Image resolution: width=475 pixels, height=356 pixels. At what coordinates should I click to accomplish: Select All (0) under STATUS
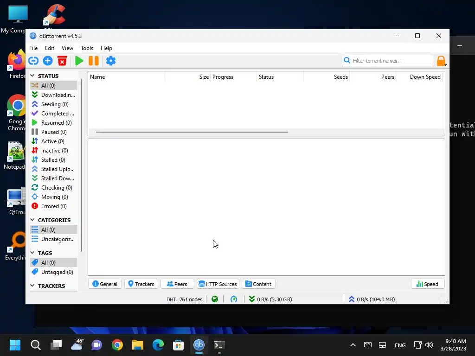click(x=54, y=85)
